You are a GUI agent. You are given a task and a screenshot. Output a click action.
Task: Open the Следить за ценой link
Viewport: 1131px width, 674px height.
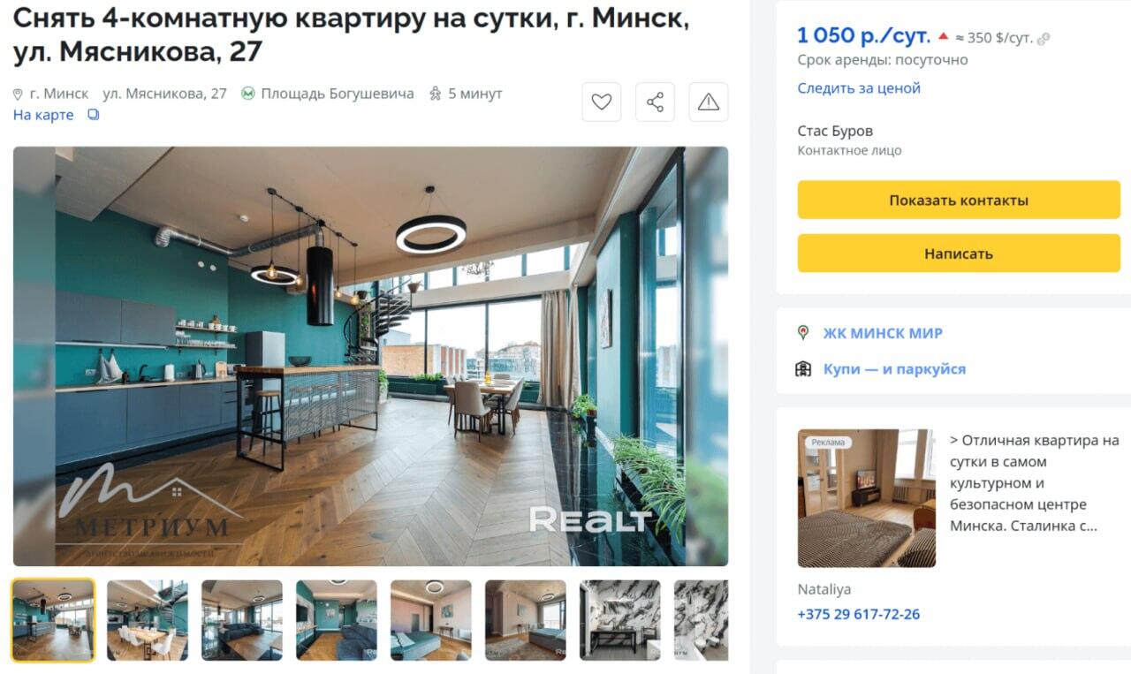[x=859, y=88]
